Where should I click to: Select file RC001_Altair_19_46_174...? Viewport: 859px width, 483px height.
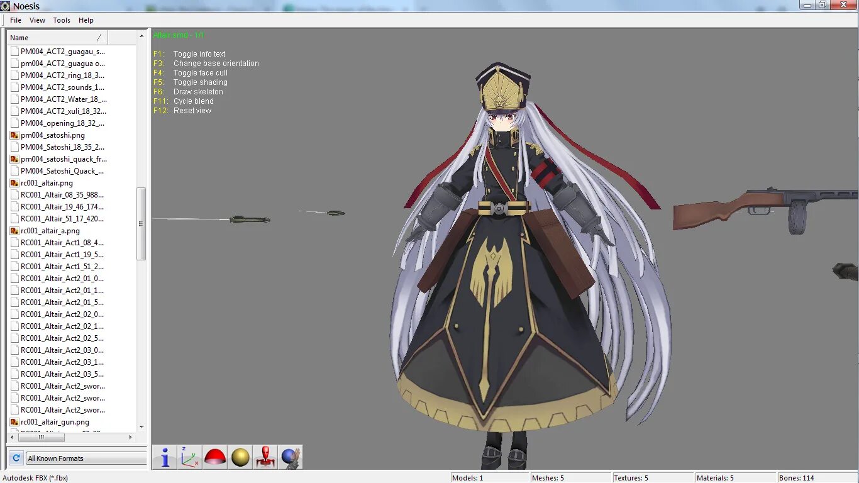pos(62,207)
